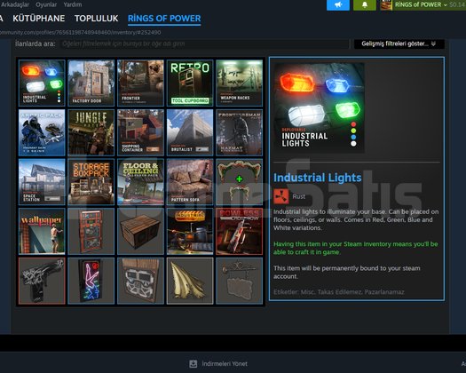
Task: Open the RINGS of POWER account dropdown
Action: click(421, 4)
